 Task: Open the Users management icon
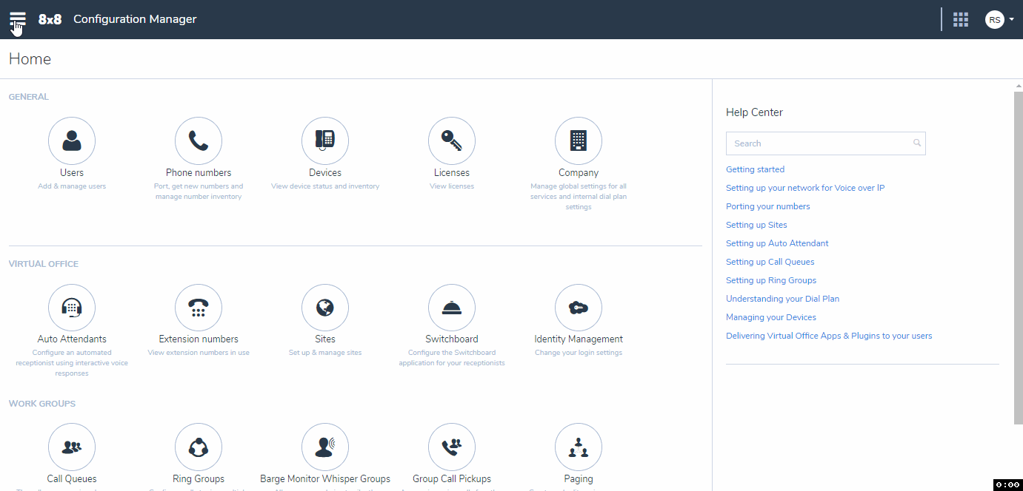pos(72,140)
